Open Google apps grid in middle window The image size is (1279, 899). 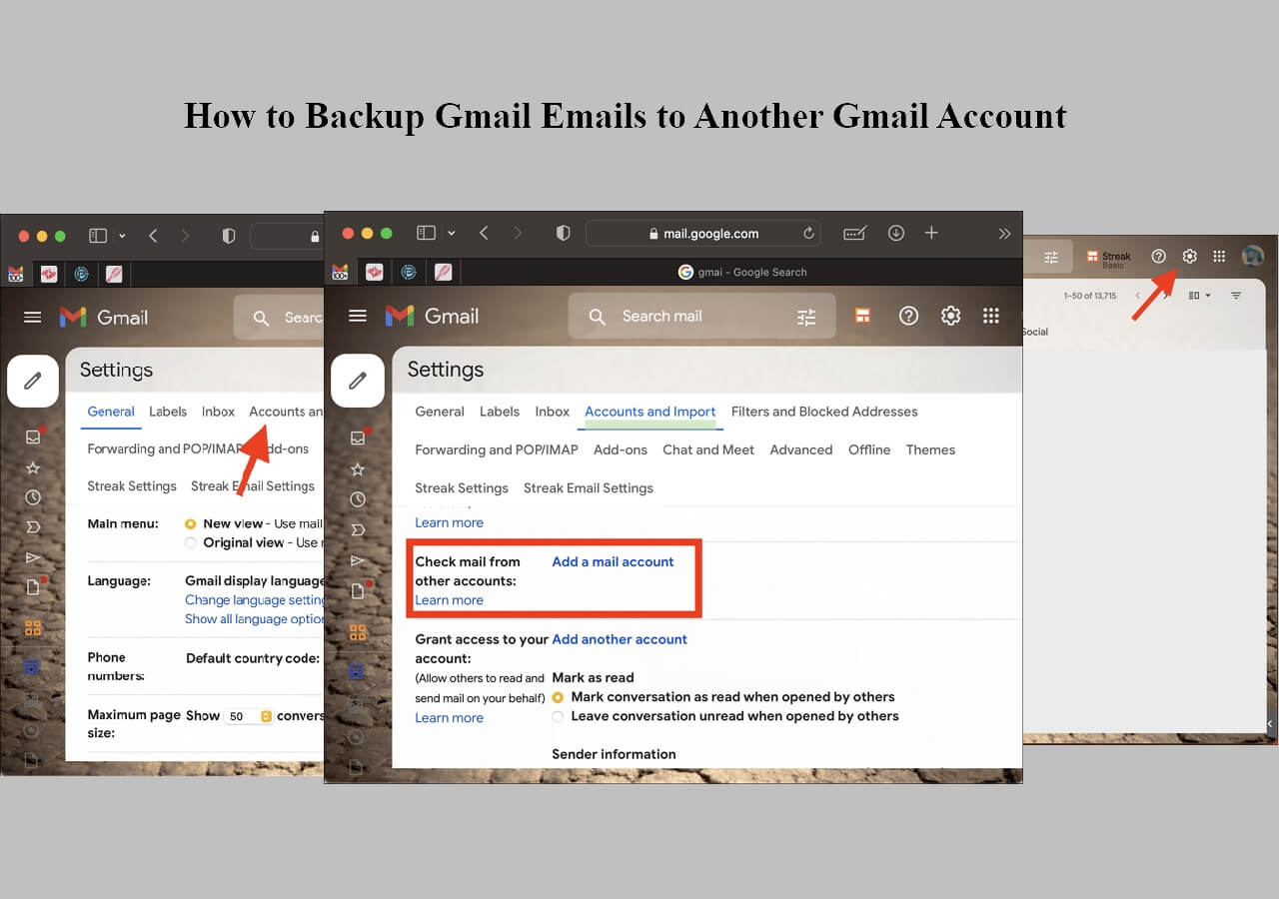coord(991,316)
